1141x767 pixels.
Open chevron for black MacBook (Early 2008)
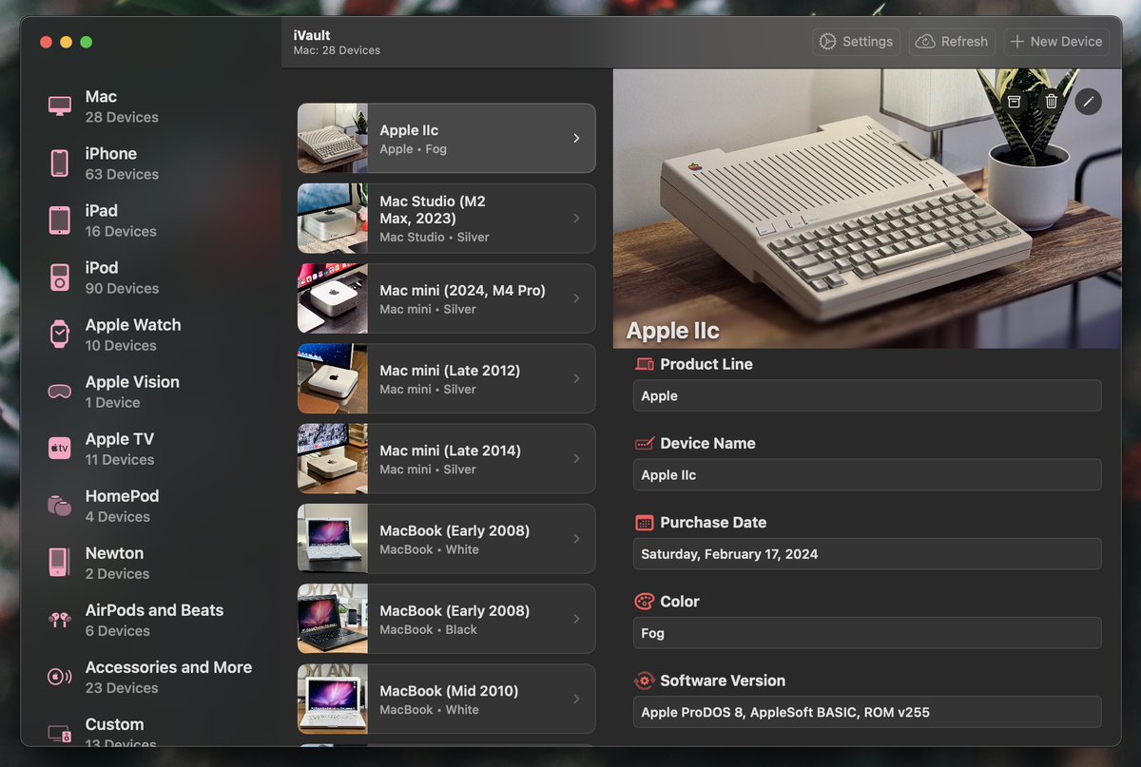[576, 619]
